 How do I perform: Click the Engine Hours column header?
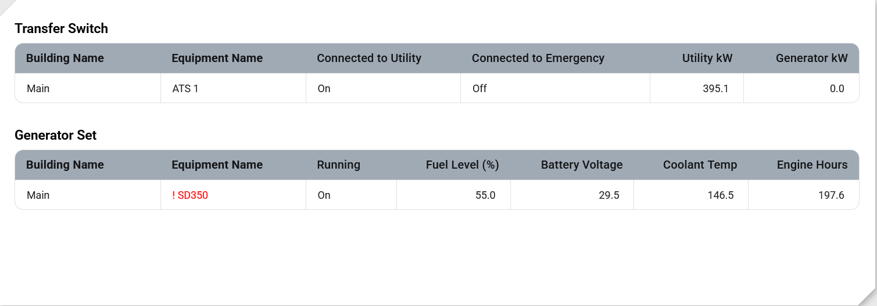tap(812, 165)
